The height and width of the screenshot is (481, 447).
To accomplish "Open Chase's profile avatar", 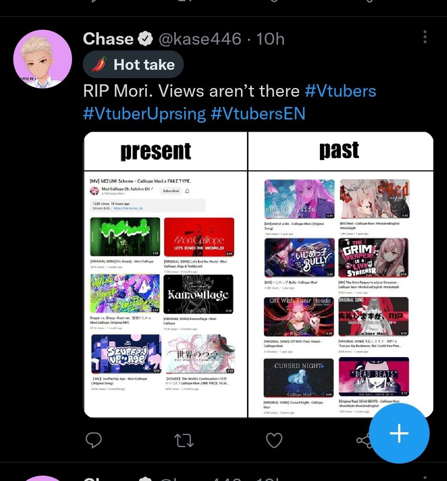I will coord(43,59).
